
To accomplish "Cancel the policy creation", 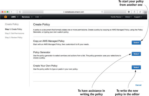I will pos(138,85).
